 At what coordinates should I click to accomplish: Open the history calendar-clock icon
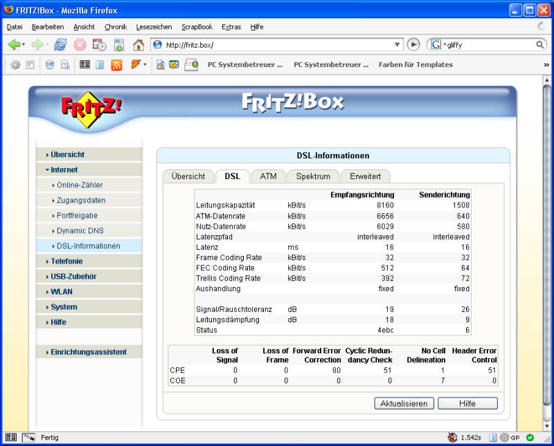click(x=99, y=45)
